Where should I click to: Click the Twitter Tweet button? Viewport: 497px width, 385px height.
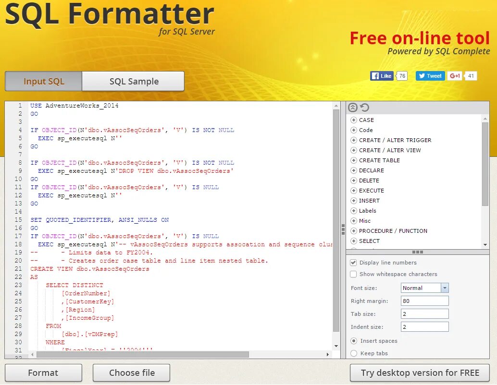tap(430, 76)
